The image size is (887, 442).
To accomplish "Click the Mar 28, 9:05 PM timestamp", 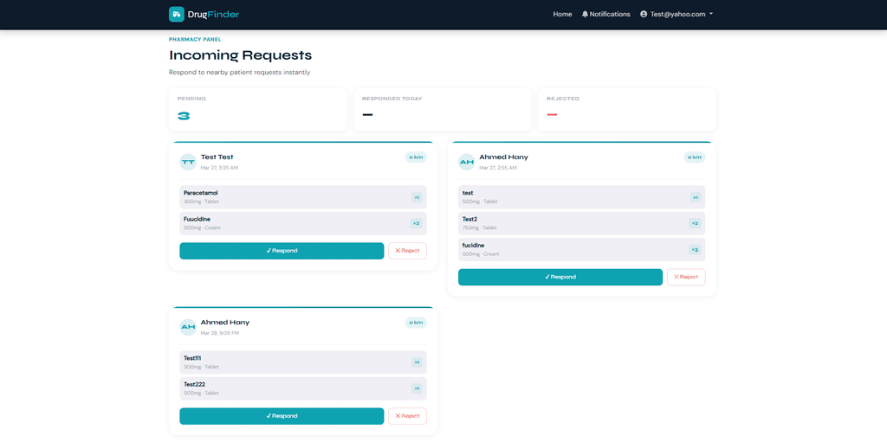I will click(x=220, y=333).
